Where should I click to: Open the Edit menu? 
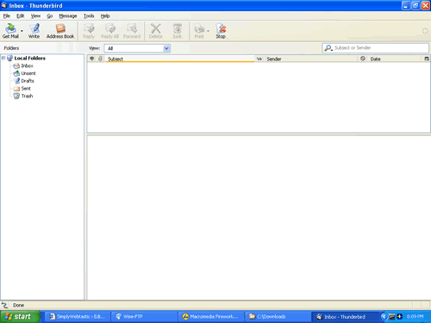click(20, 16)
